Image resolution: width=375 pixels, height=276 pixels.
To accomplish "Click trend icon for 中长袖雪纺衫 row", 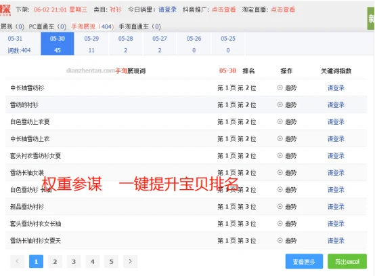I will point(280,87).
